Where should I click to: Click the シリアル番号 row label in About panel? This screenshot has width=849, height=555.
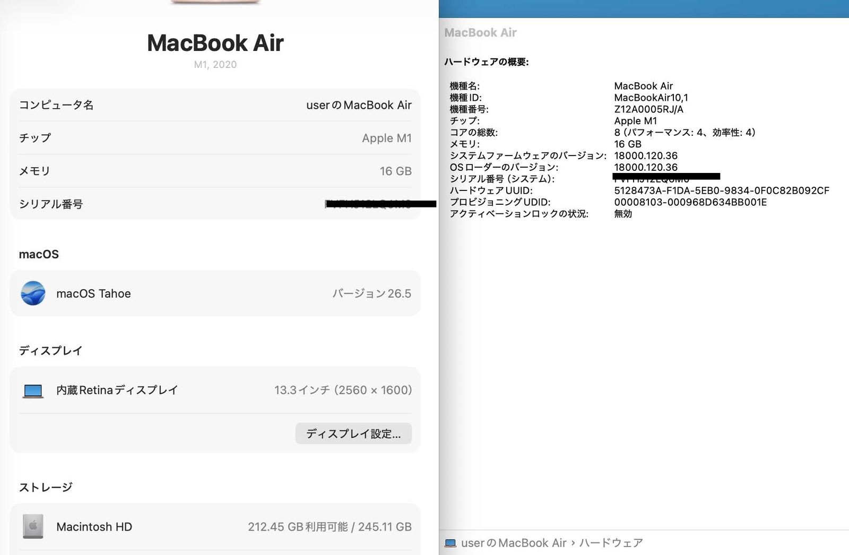click(x=51, y=204)
